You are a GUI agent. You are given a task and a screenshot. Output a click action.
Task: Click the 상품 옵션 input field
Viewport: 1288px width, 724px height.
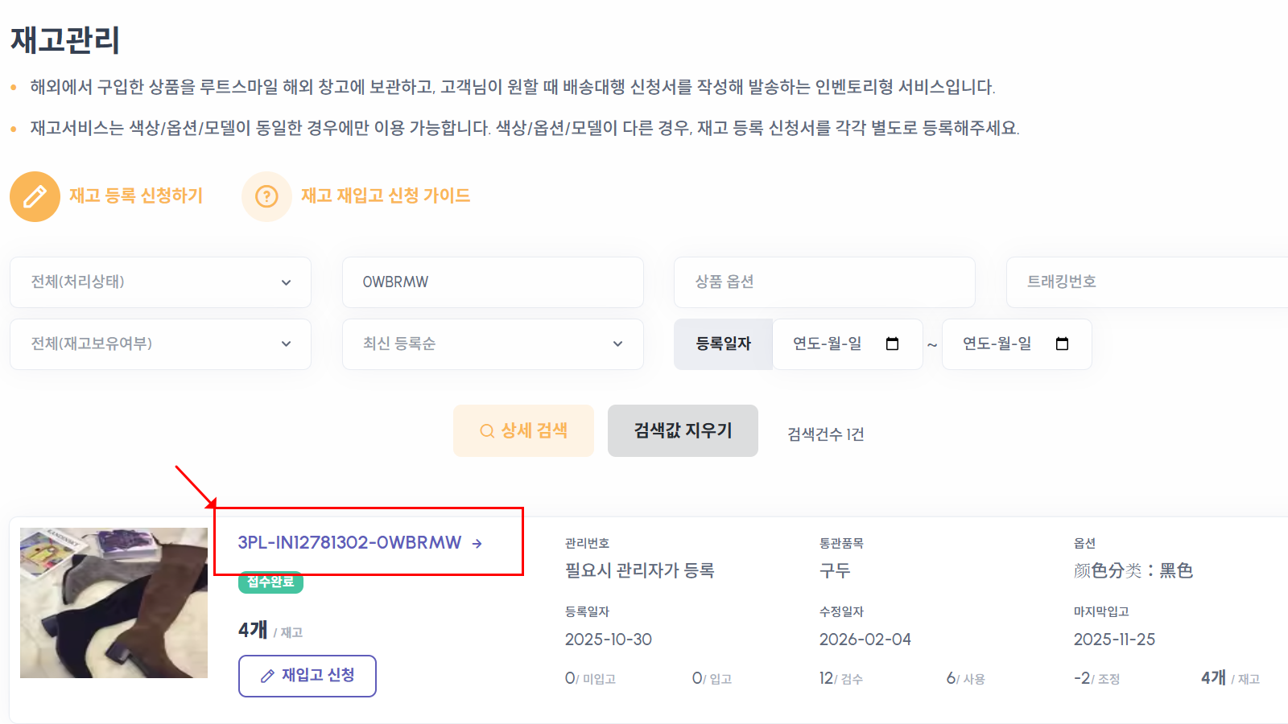(824, 282)
